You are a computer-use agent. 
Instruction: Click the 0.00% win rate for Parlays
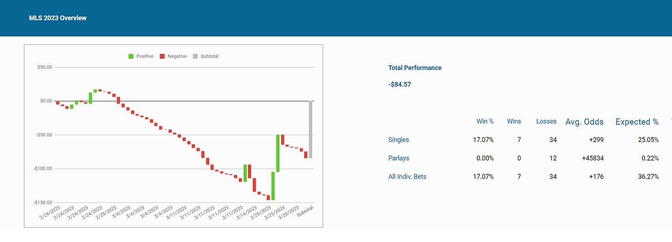tap(485, 158)
